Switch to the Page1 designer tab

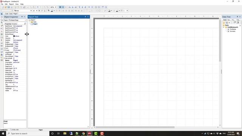[x=16, y=14]
